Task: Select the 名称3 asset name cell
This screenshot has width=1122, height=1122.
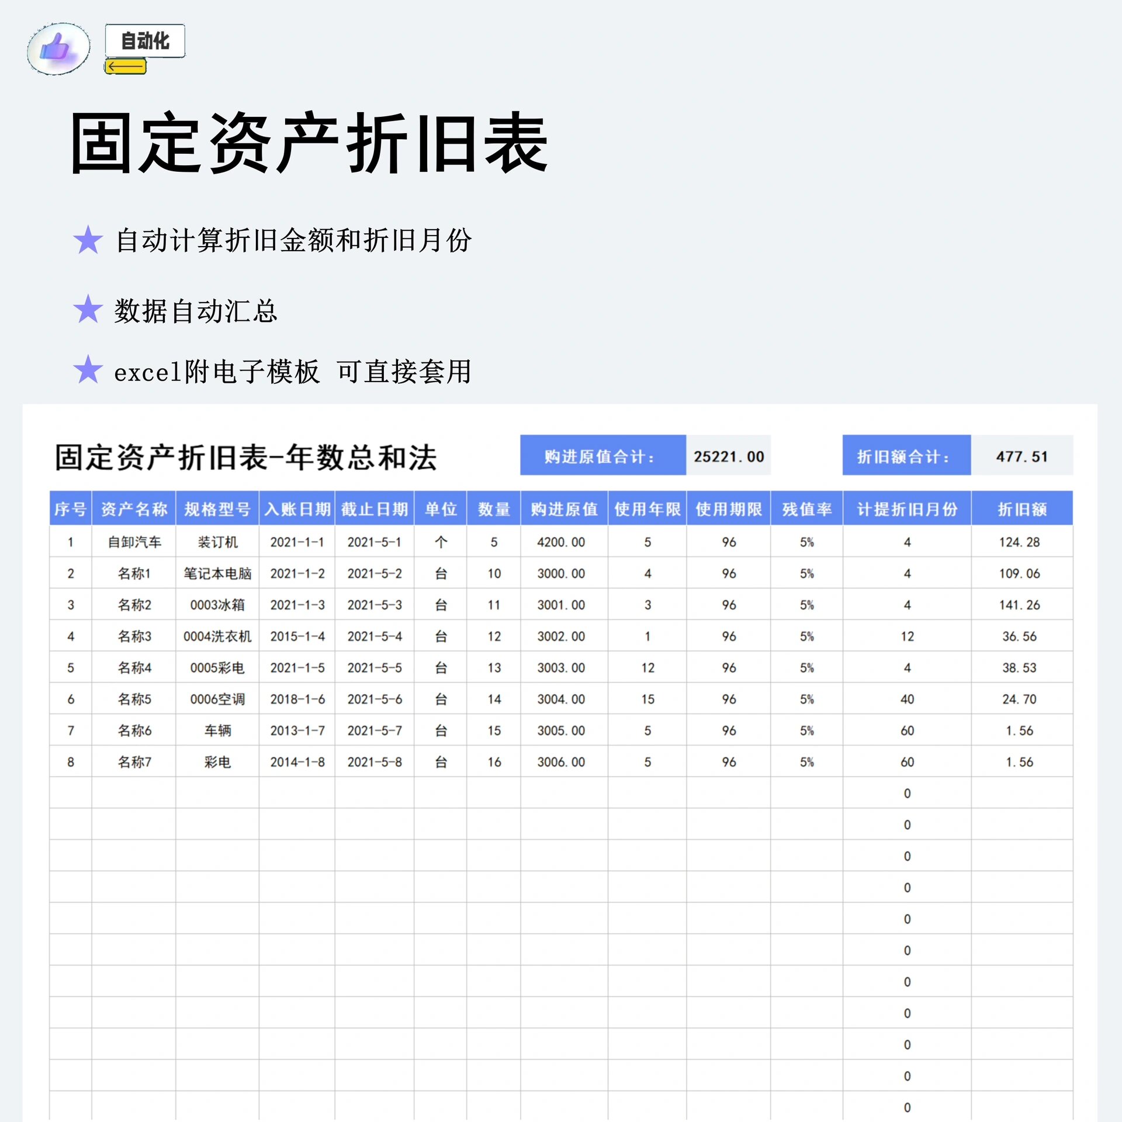Action: pos(134,636)
